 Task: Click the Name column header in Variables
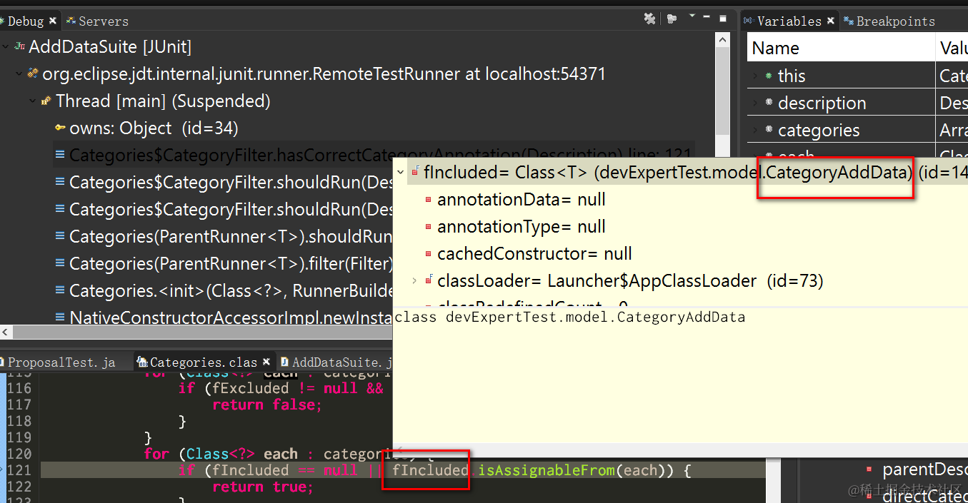pyautogui.click(x=841, y=49)
